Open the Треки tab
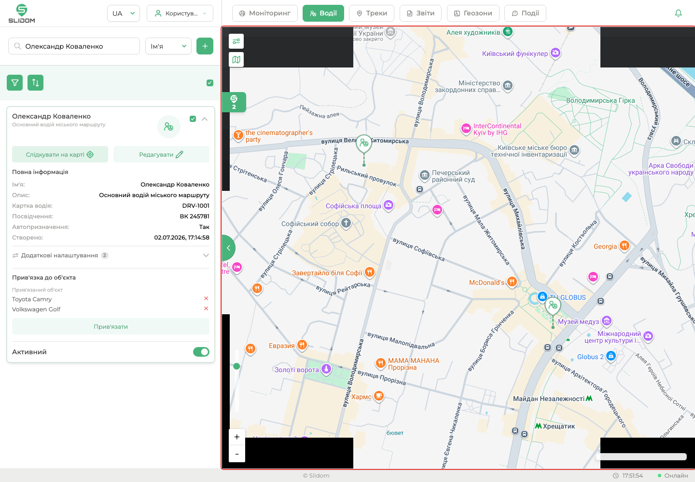This screenshot has height=482, width=695. [372, 13]
